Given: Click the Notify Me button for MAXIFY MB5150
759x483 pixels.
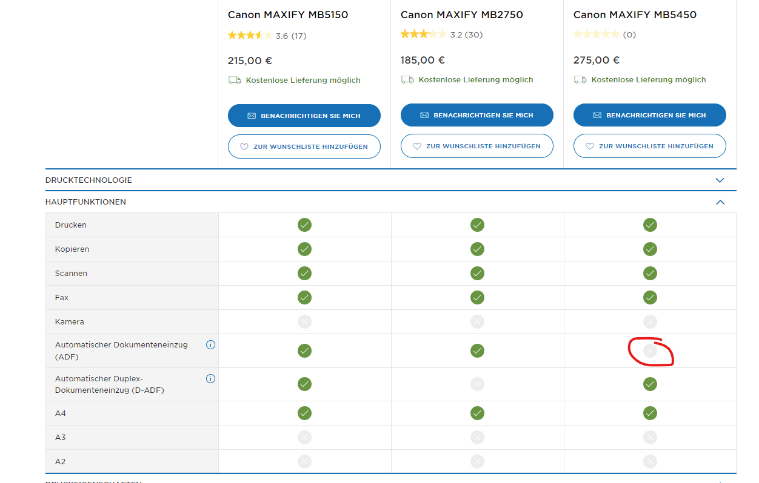Looking at the screenshot, I should 304,116.
